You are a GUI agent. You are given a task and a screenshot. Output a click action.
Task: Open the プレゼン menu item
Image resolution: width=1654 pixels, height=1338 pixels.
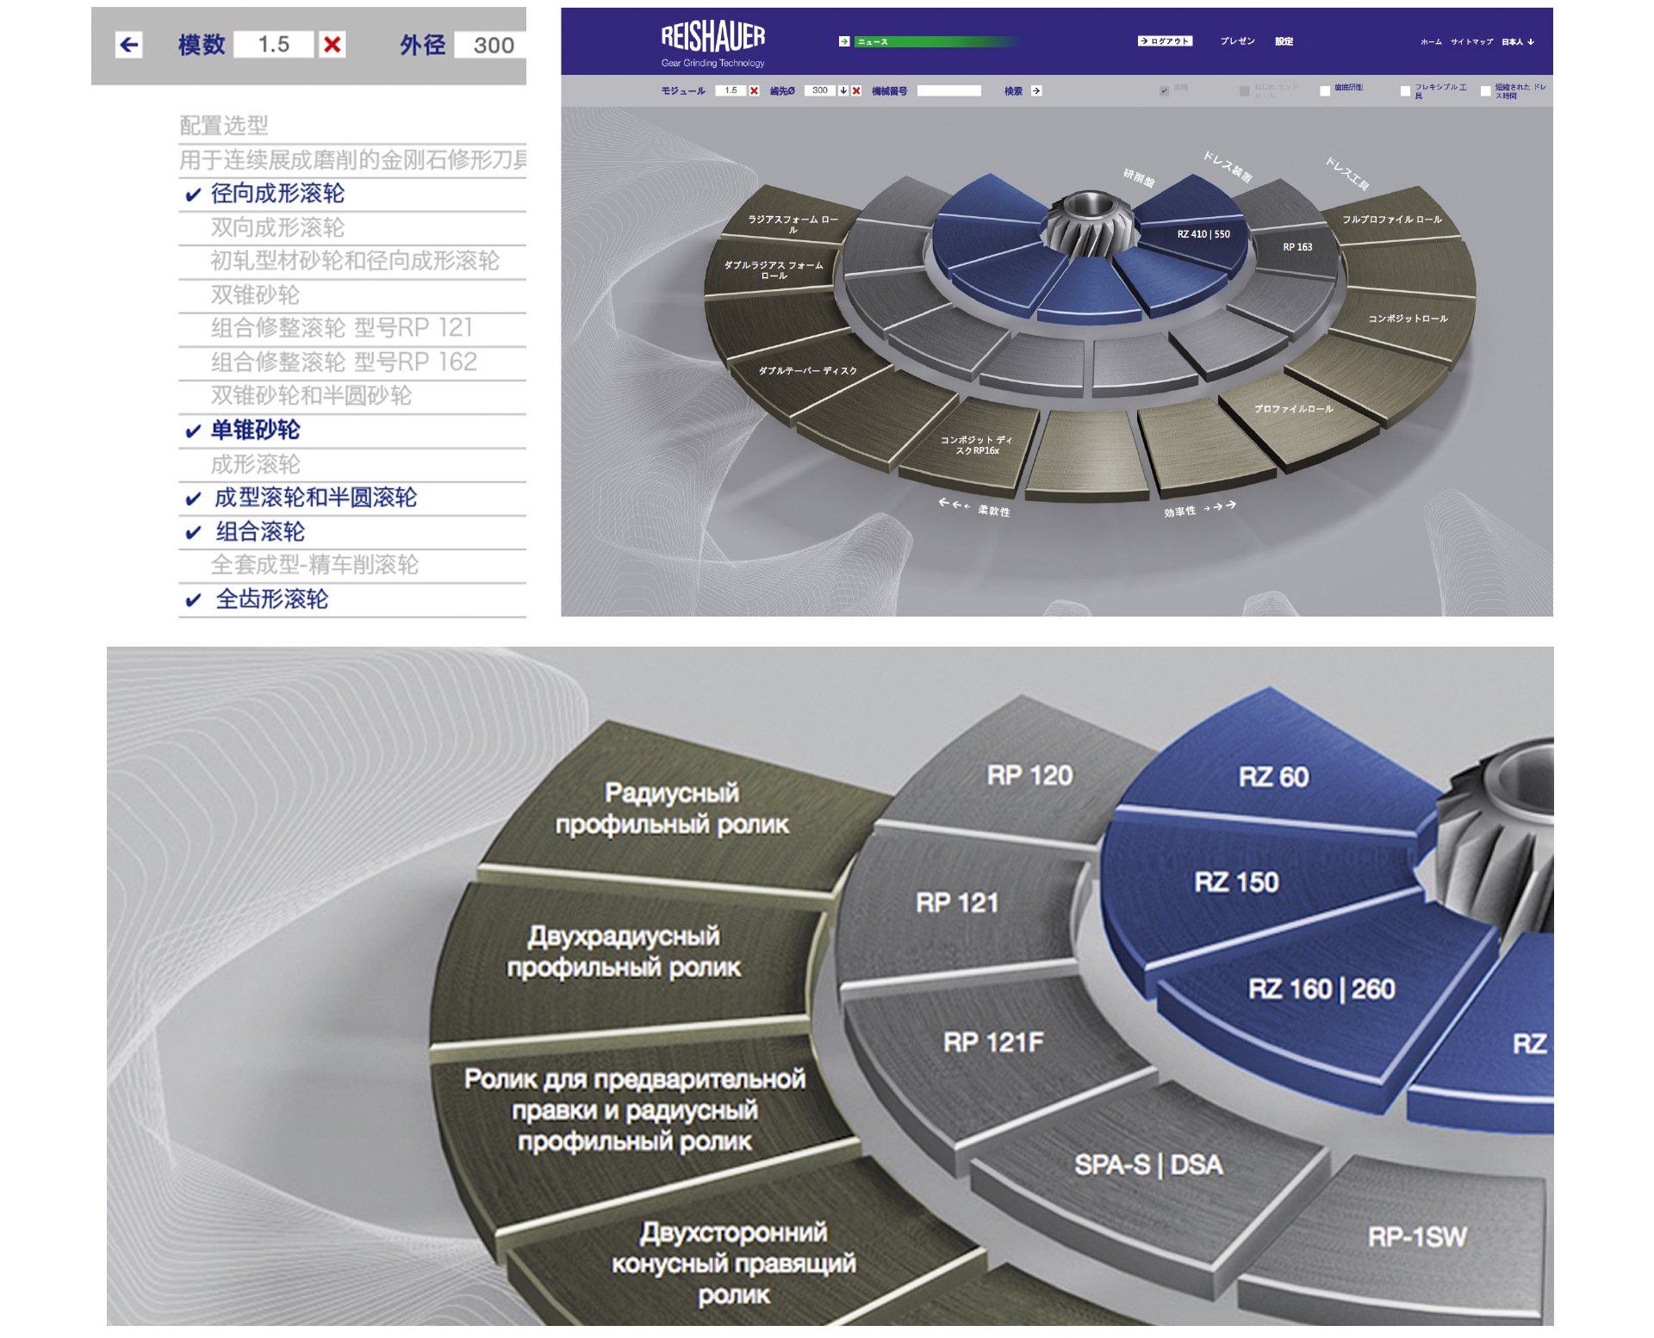tap(1237, 41)
